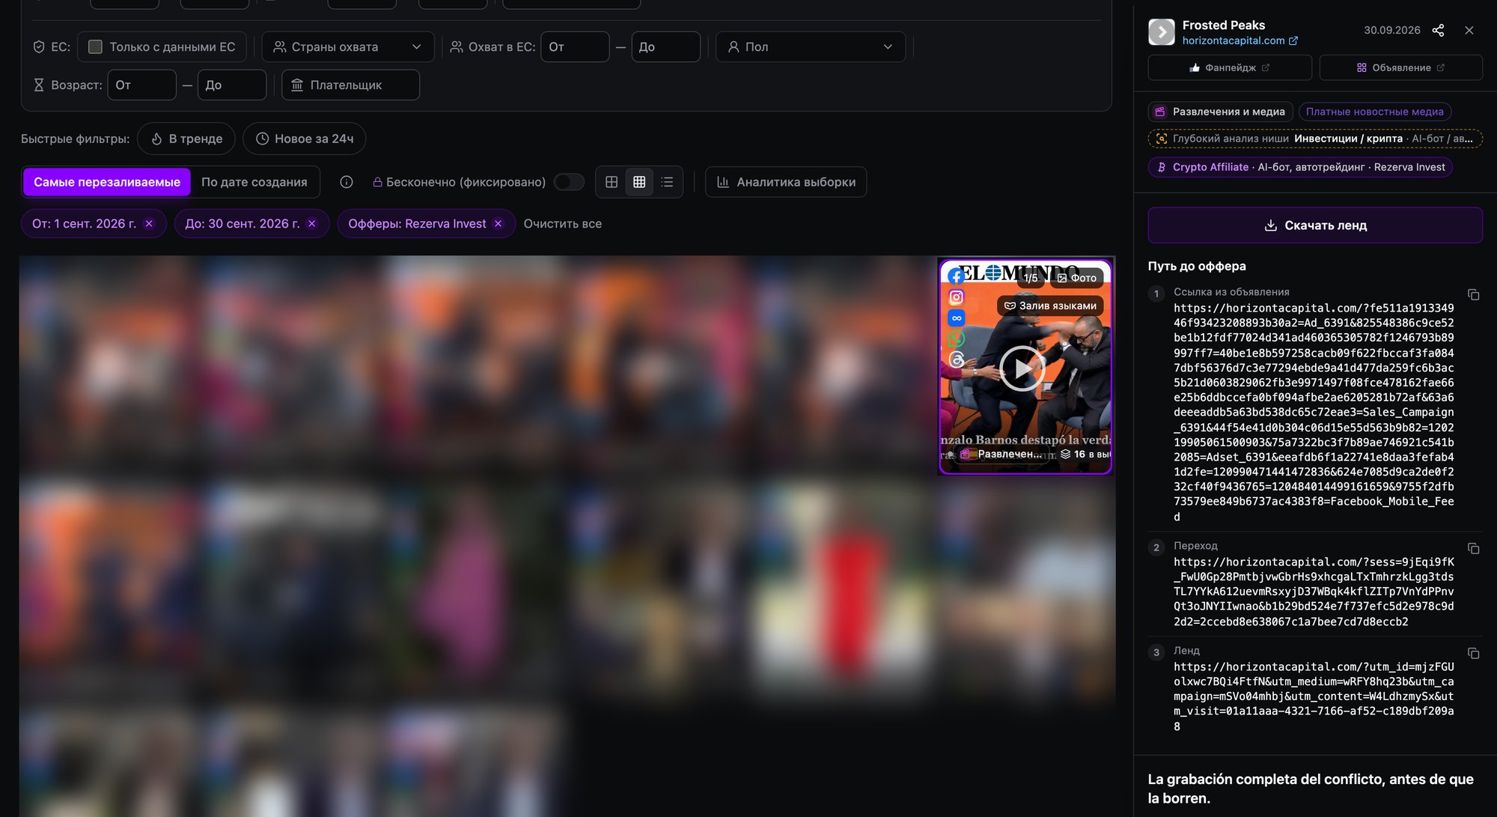Open the Пол gender dropdown

pos(810,46)
